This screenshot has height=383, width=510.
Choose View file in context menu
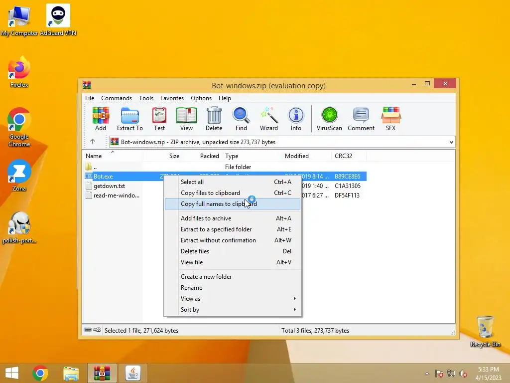pyautogui.click(x=232, y=262)
